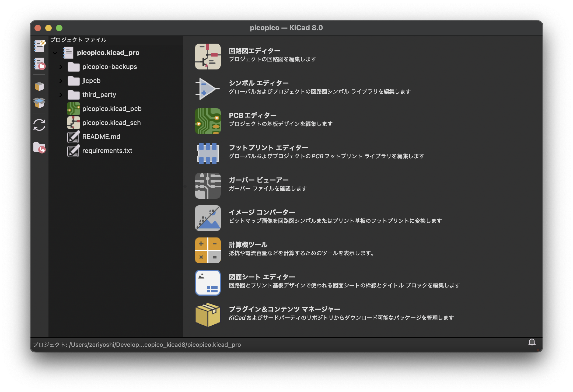Open the Symbol Editor (シンボル エディター) icon
This screenshot has width=573, height=392.
coord(208,89)
